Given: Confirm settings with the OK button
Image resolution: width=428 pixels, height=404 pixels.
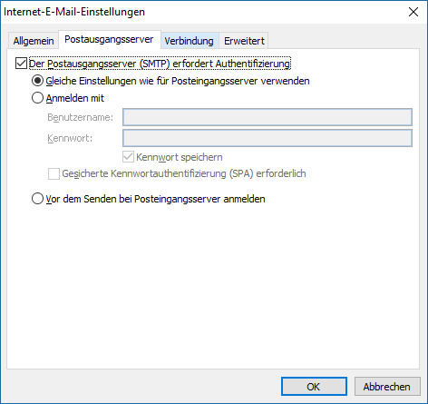Looking at the screenshot, I should coord(314,387).
